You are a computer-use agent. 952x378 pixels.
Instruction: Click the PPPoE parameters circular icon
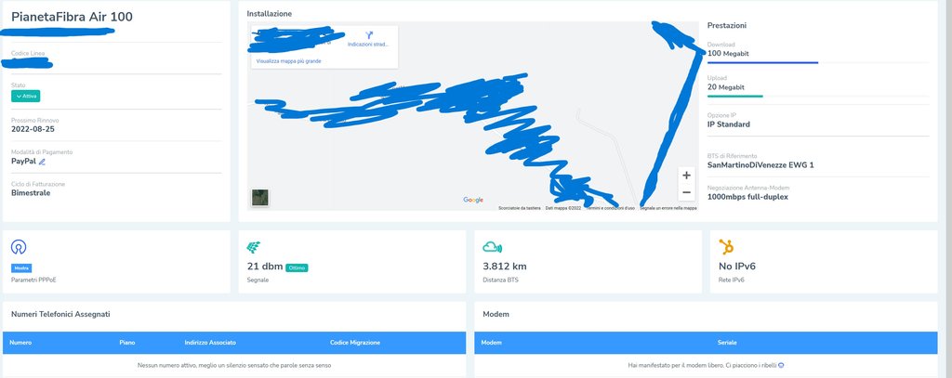pos(19,247)
